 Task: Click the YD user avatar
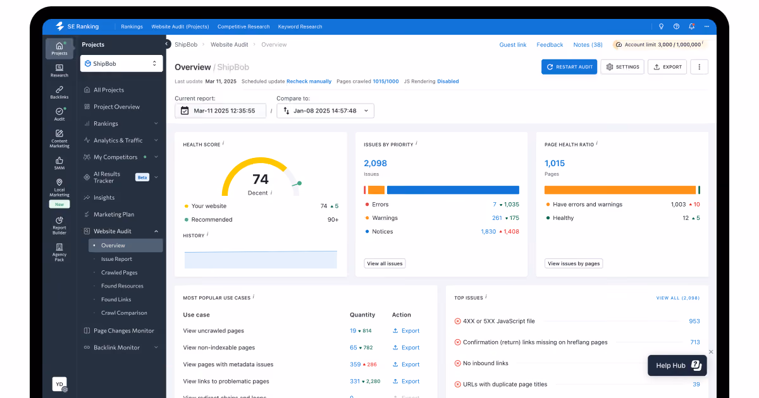59,384
